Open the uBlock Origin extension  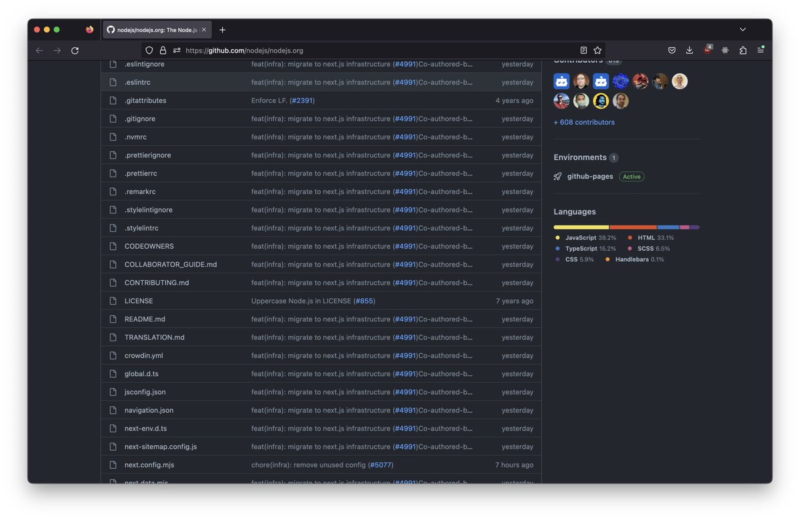tap(707, 50)
